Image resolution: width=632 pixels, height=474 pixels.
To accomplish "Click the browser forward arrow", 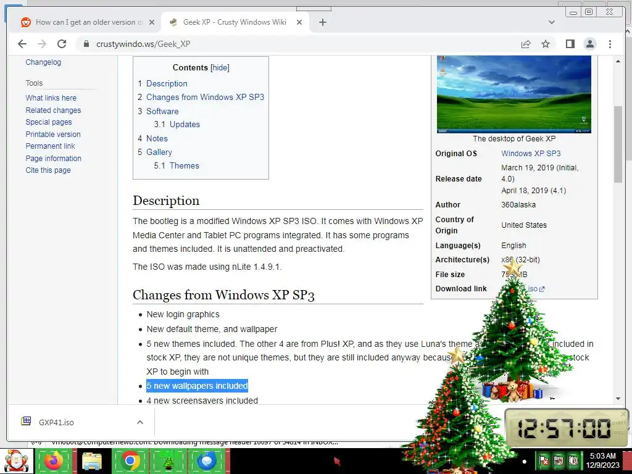I will [x=42, y=44].
